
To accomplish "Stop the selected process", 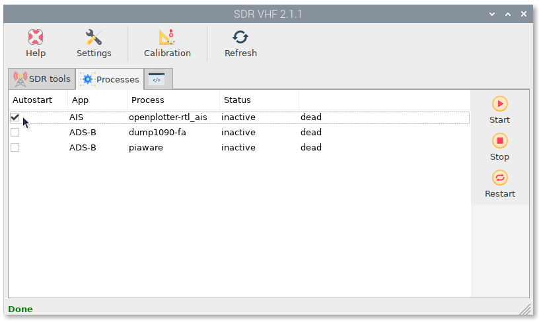I will 499,148.
